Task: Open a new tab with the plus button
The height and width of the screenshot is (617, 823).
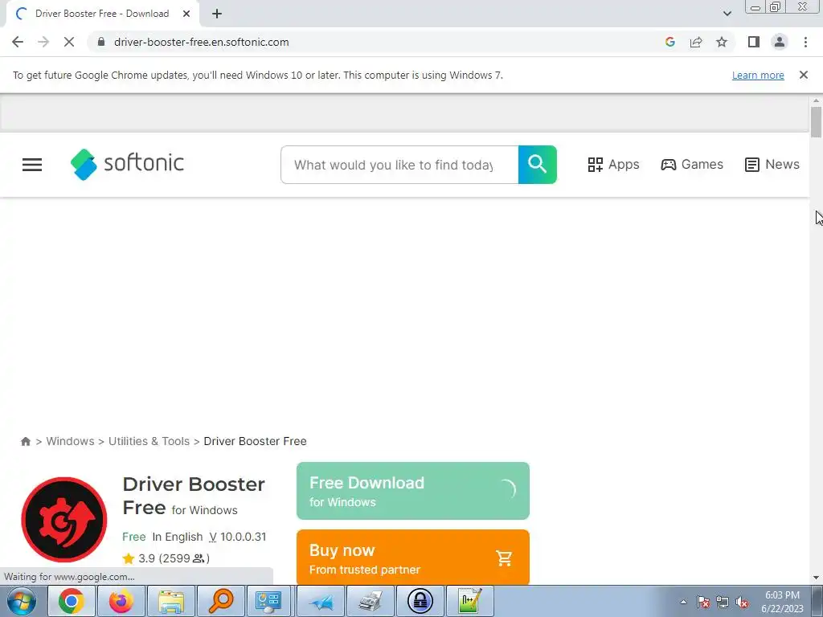Action: tap(217, 14)
